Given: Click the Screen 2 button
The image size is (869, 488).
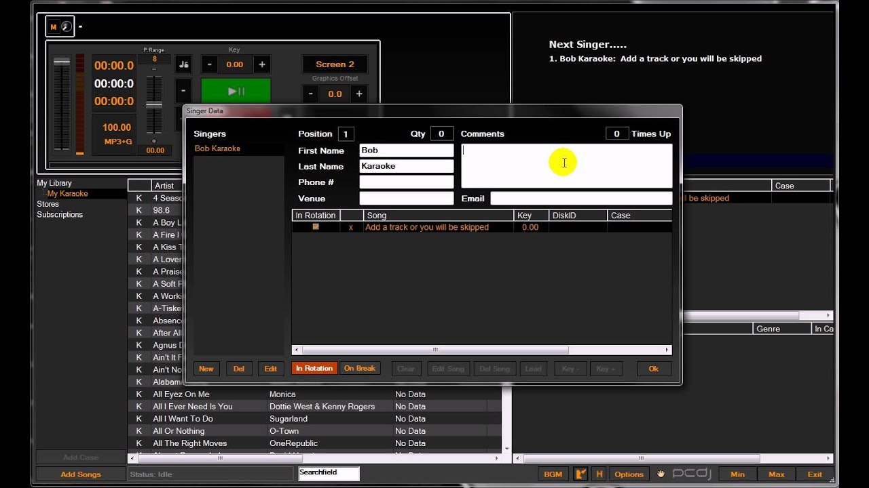Looking at the screenshot, I should [x=335, y=64].
